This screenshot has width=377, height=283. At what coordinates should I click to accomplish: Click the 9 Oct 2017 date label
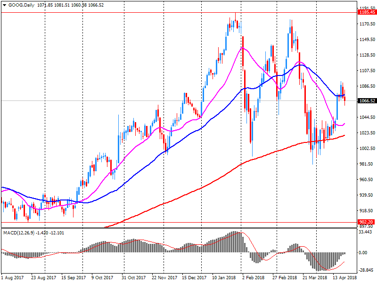[x=102, y=277]
